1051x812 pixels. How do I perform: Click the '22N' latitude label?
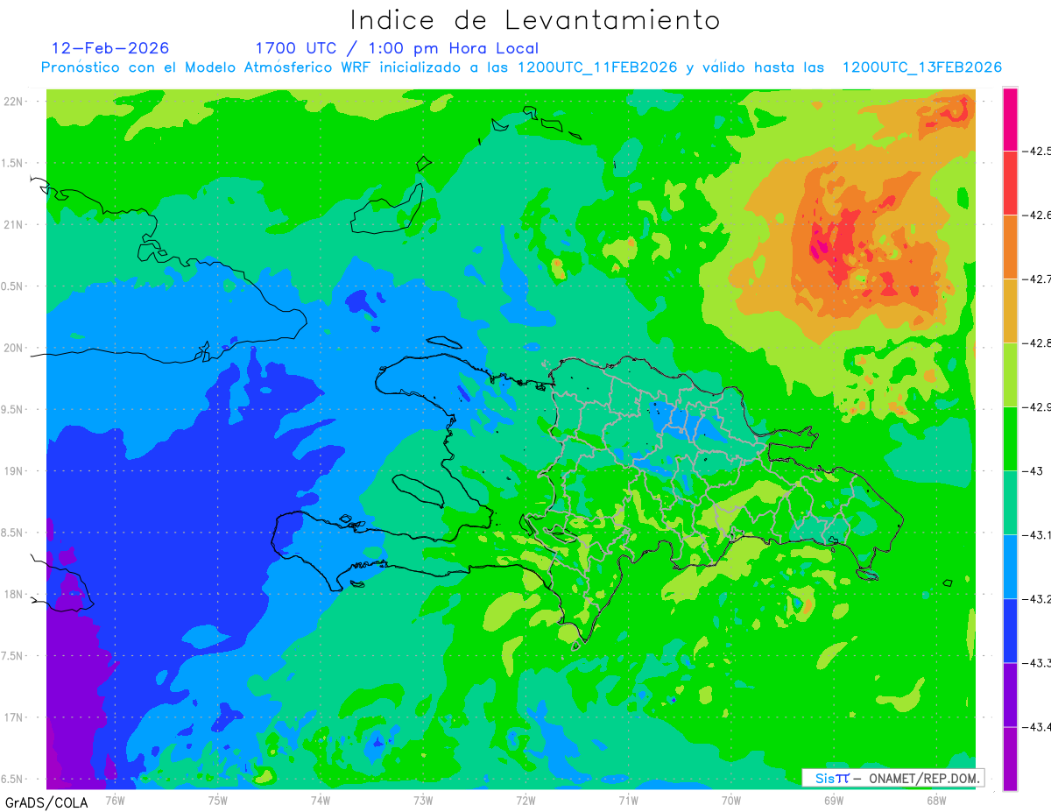(x=13, y=102)
